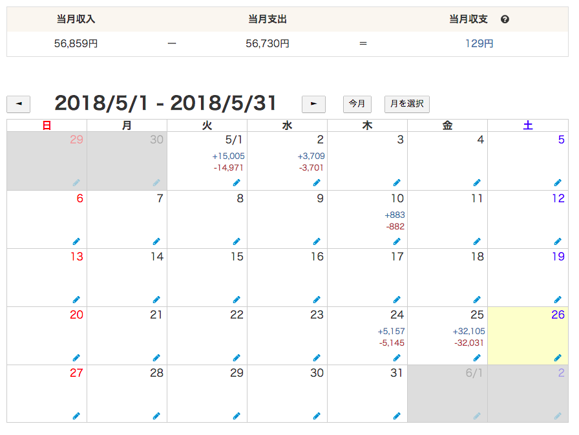Select the -14,971 expense on 5/1

(x=229, y=168)
